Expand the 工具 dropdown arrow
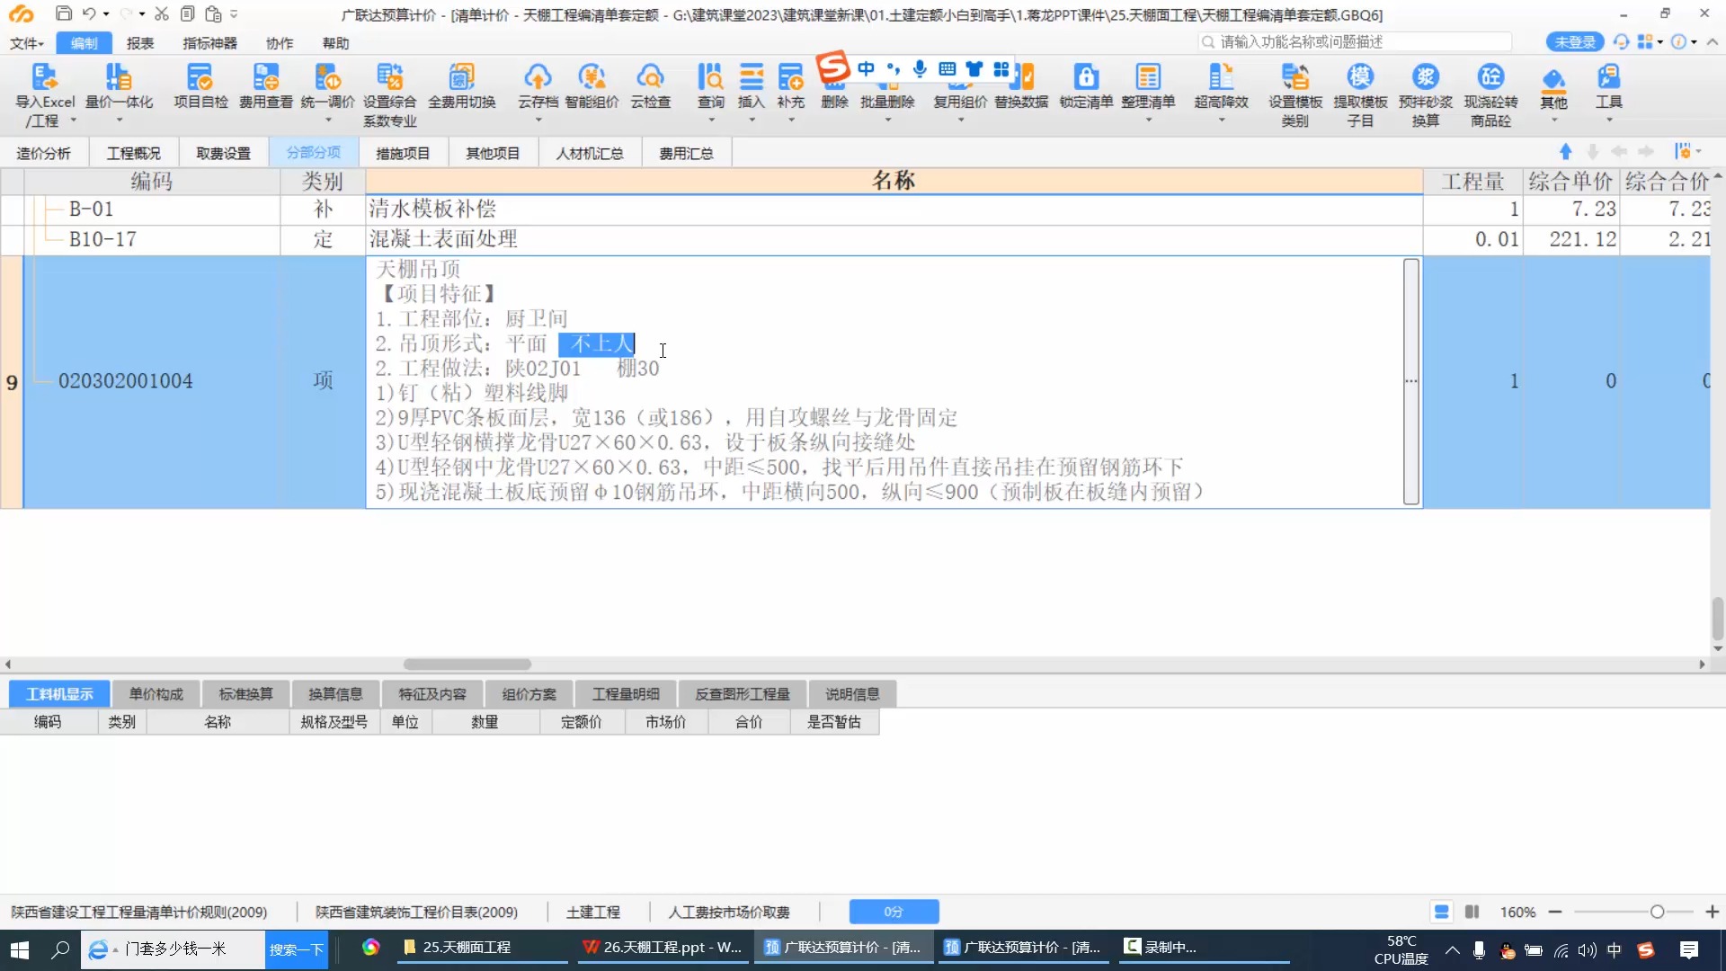 1609,120
